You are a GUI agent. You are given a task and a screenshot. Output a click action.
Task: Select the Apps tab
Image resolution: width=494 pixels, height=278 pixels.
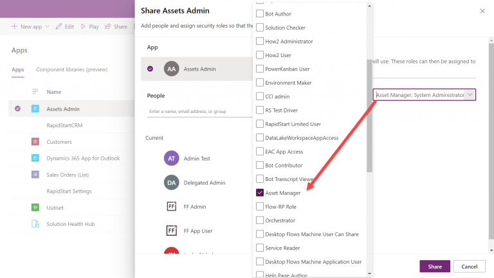18,69
